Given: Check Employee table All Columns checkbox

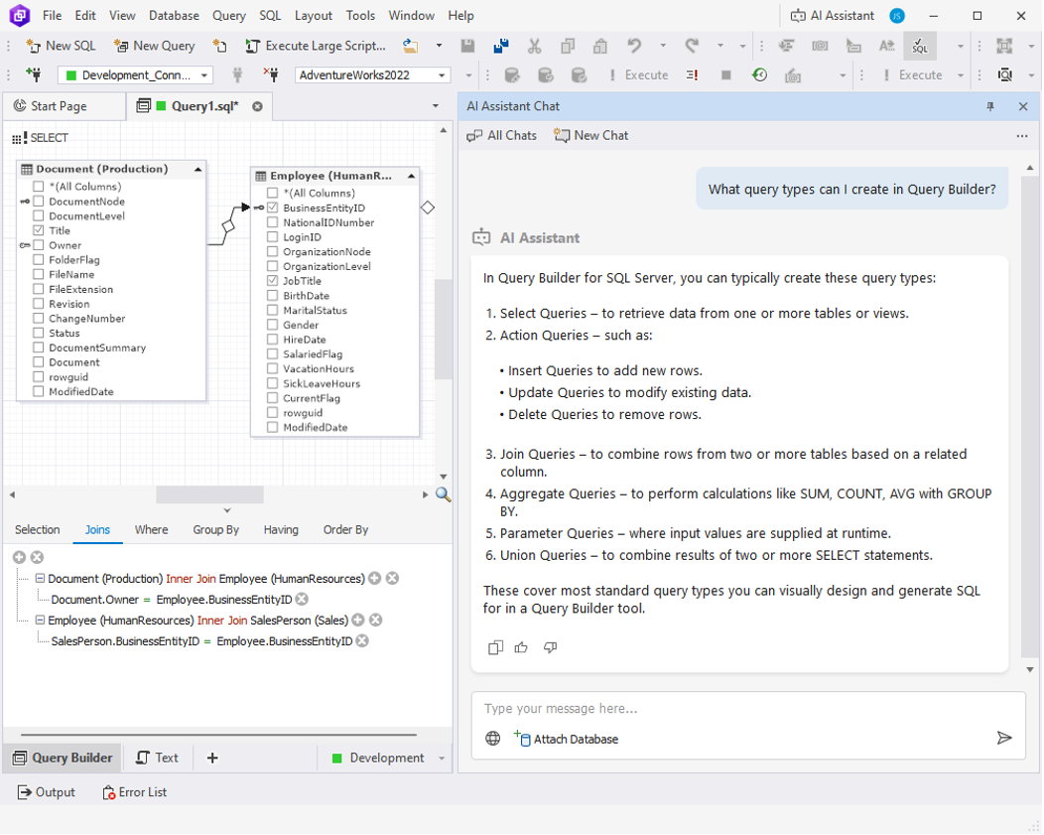Looking at the screenshot, I should point(272,193).
